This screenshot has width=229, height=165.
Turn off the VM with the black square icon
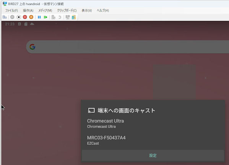click(x=19, y=17)
